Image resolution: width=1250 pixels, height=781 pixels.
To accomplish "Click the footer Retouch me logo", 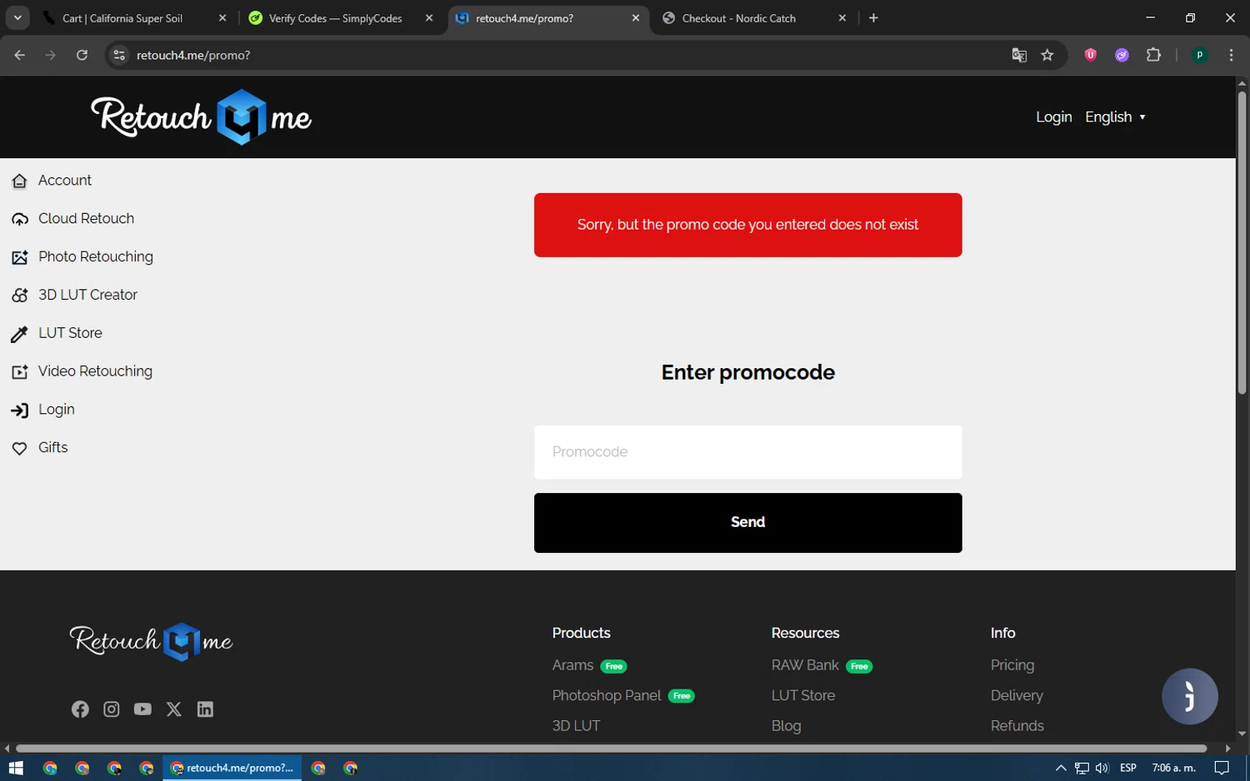I will pyautogui.click(x=151, y=642).
